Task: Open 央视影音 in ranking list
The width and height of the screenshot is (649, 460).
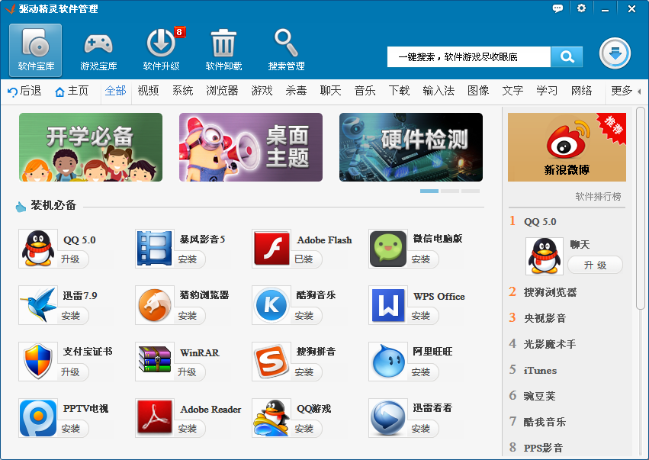Action: pyautogui.click(x=545, y=318)
